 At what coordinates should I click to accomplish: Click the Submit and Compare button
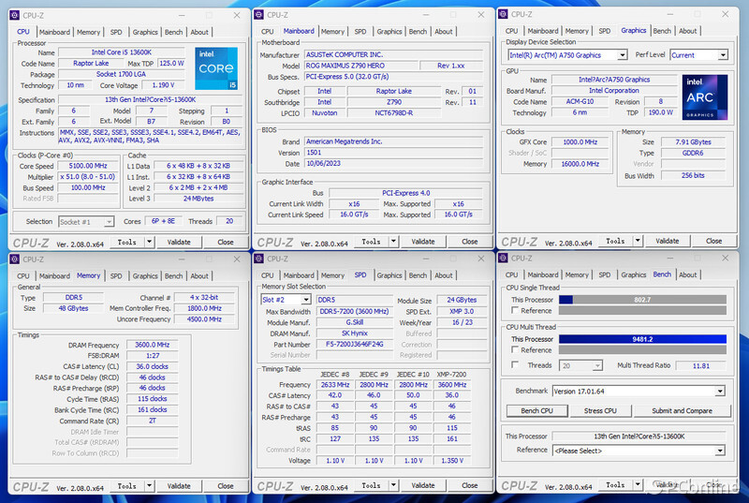pos(683,411)
